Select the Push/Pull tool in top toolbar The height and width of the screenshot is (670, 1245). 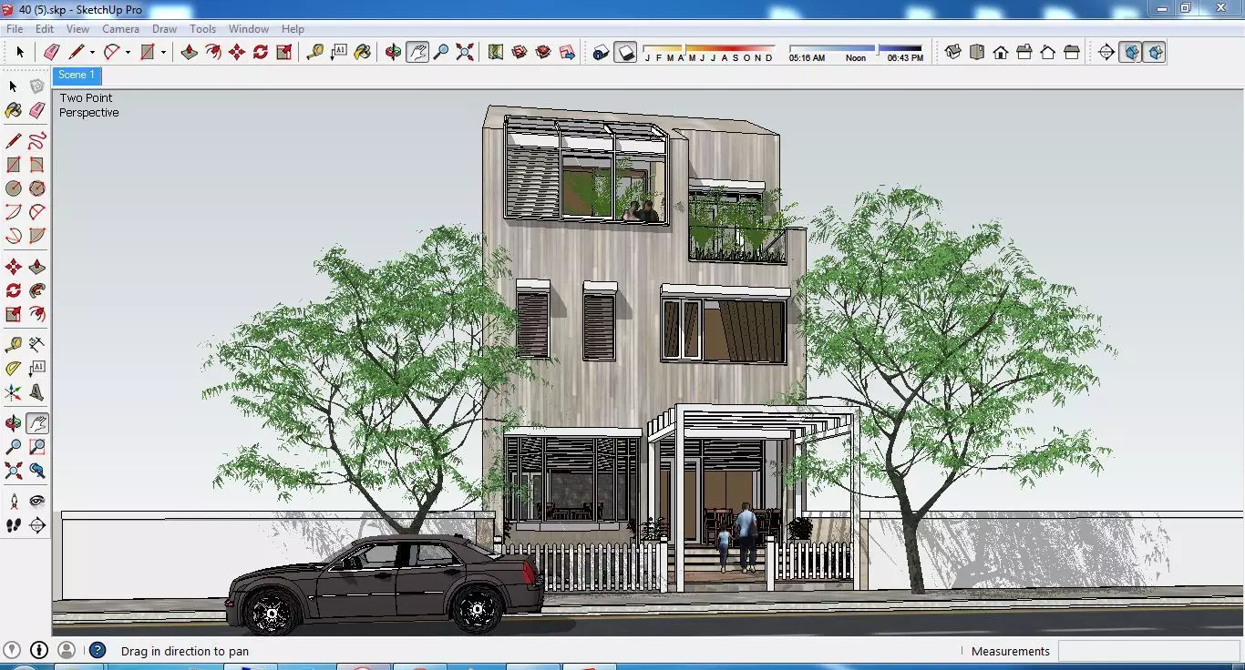tap(190, 52)
